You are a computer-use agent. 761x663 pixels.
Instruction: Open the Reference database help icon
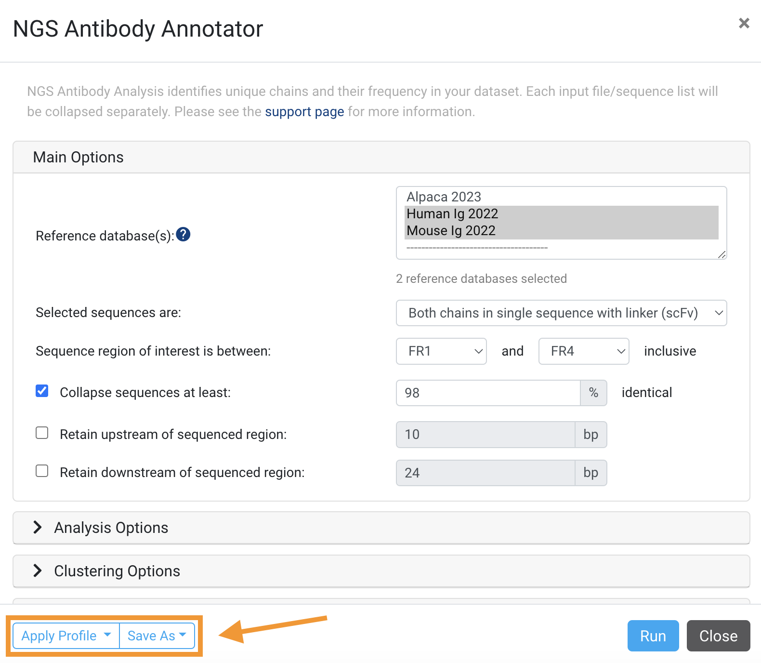tap(183, 235)
